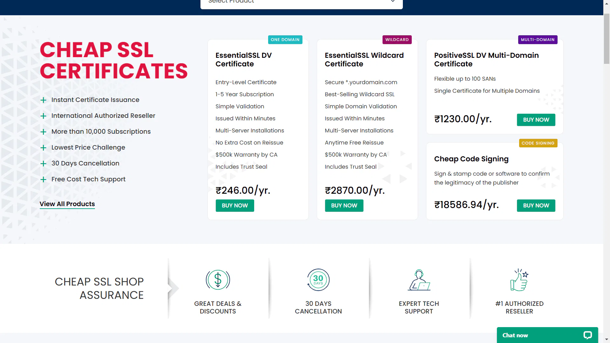Image resolution: width=610 pixels, height=343 pixels.
Task: Click the ONE DOMAIN badge label
Action: tap(285, 40)
